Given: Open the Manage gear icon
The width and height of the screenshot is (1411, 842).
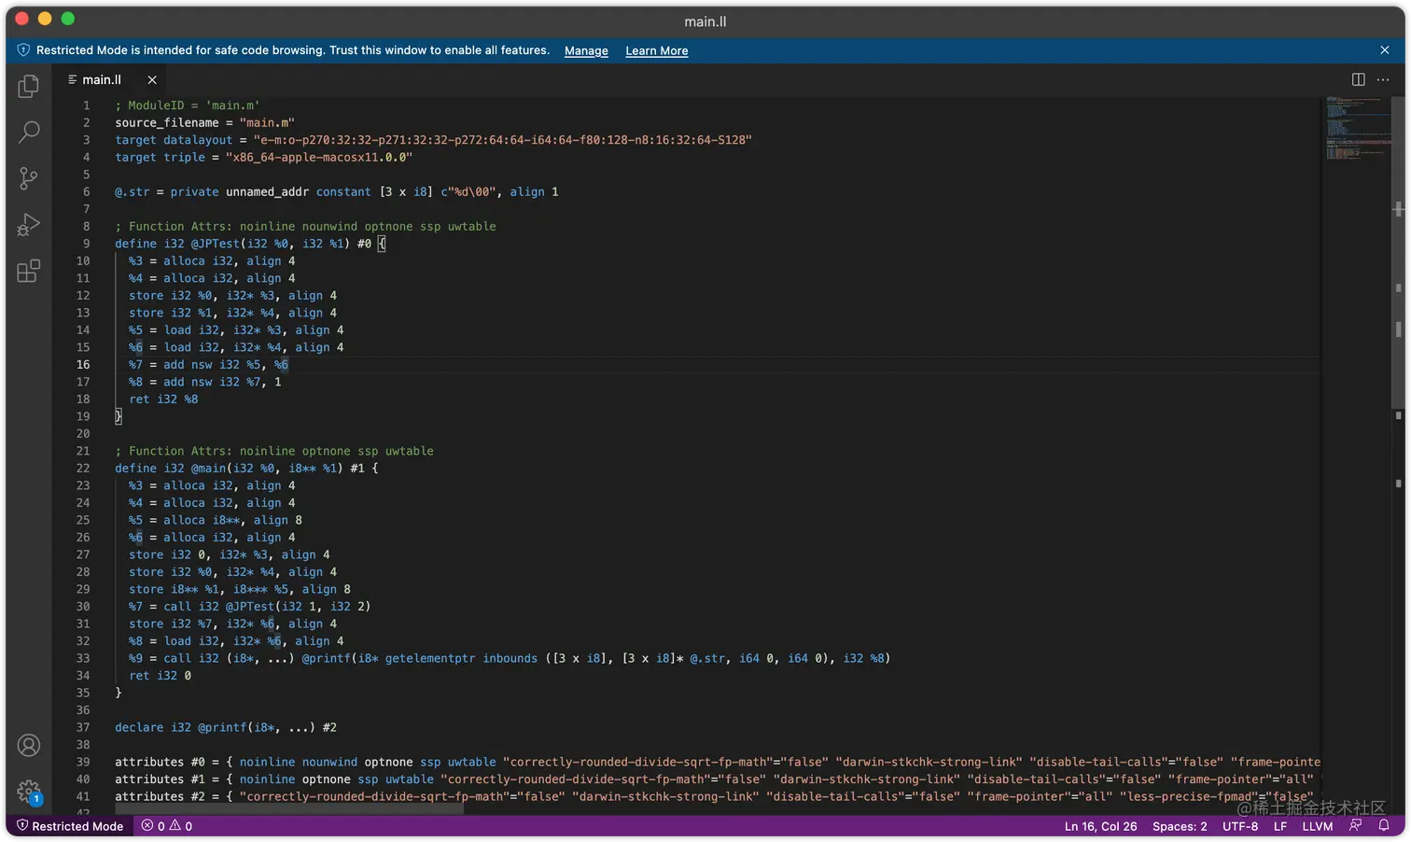Looking at the screenshot, I should coord(29,792).
